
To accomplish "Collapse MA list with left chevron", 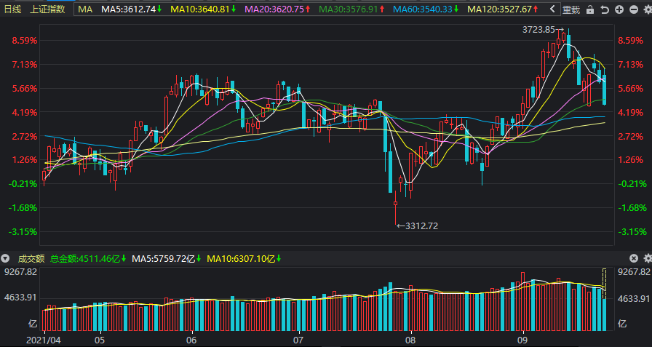I will [x=552, y=9].
